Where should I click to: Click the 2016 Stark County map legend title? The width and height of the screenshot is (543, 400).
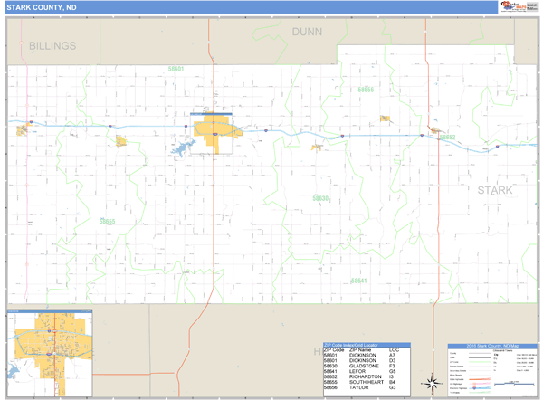click(x=491, y=347)
